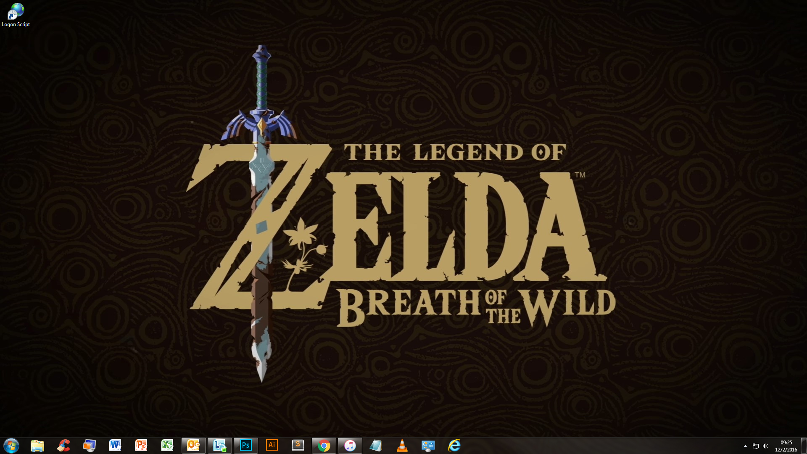Screen dimensions: 807x454
Task: Switch to the Lync taskbar window
Action: 220,446
